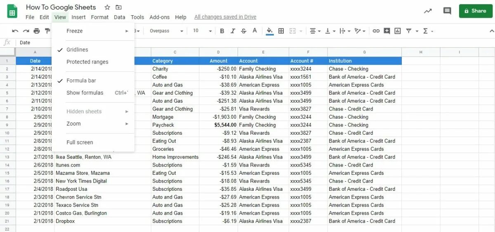This screenshot has width=495, height=232.
Task: Open the Insert menu
Action: (78, 17)
